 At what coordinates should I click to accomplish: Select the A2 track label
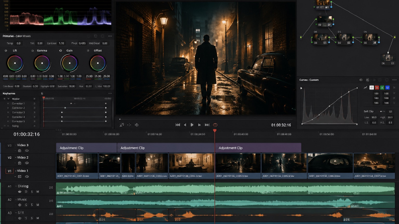[10, 199]
